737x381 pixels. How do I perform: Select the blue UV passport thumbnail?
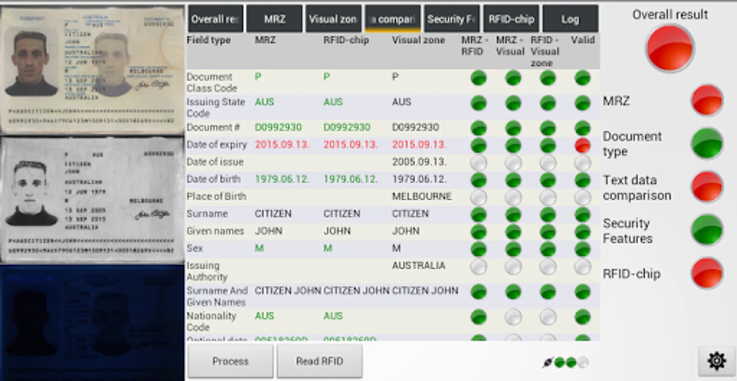tap(92, 323)
